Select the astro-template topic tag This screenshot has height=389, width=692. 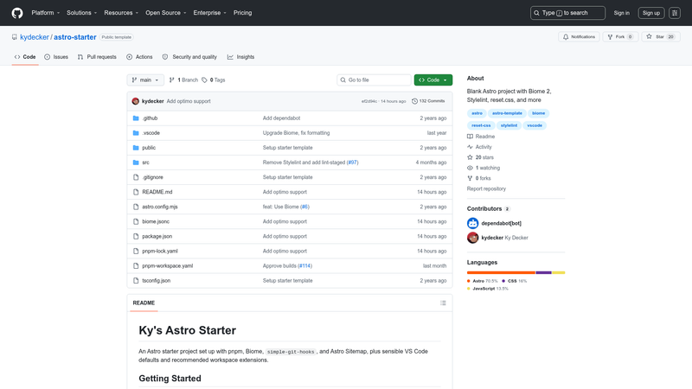coord(507,113)
